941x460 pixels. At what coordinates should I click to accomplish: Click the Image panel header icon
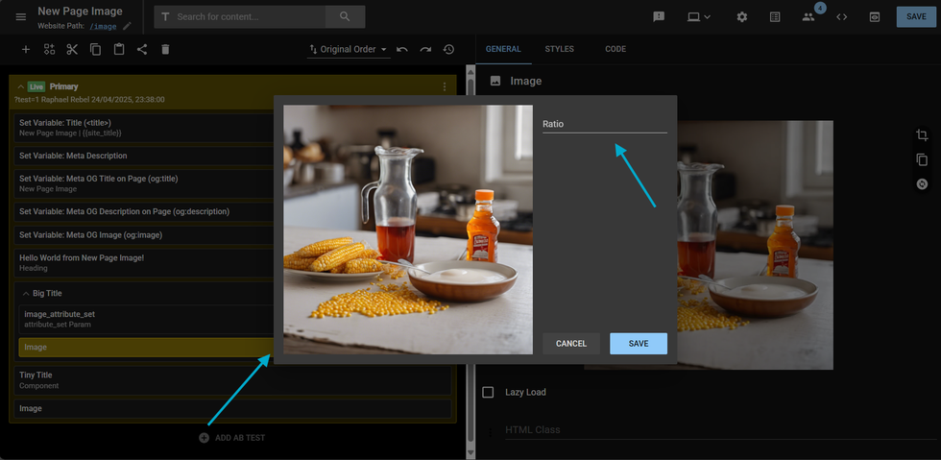click(x=495, y=81)
